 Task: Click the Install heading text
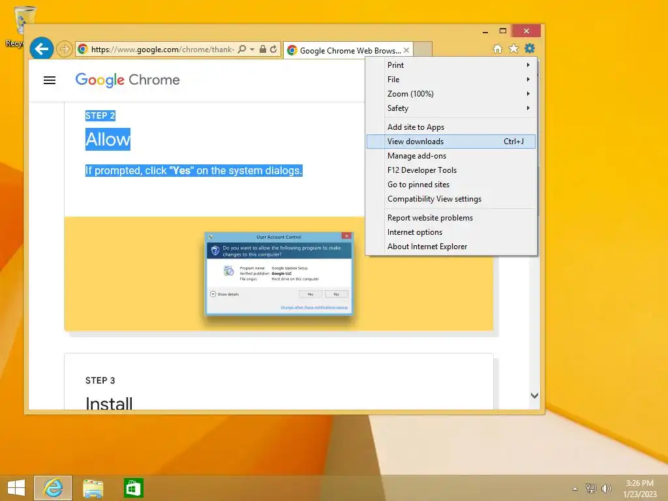point(109,403)
